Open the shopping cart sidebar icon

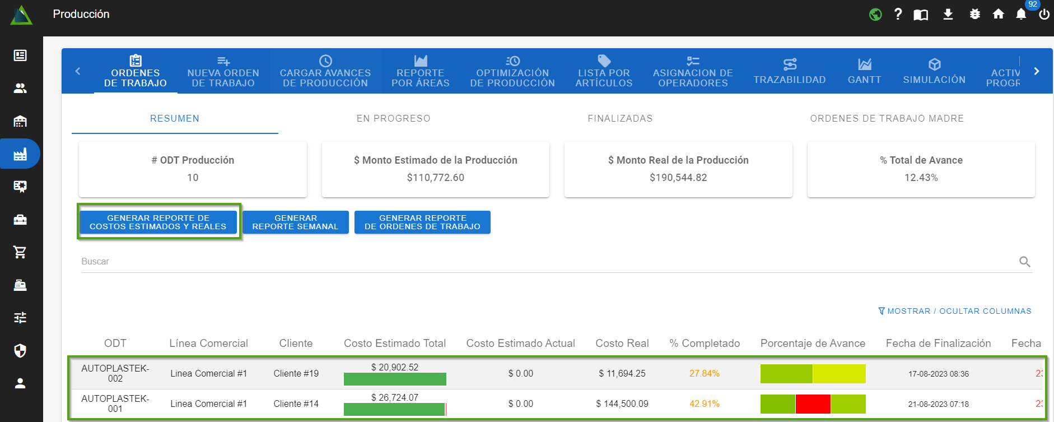(20, 252)
